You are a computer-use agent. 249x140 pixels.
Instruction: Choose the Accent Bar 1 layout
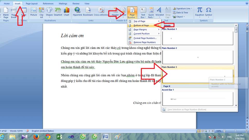tap(198, 97)
